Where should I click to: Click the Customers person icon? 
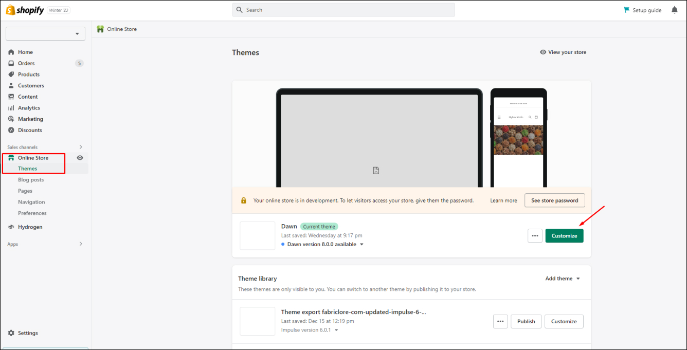[x=11, y=85]
